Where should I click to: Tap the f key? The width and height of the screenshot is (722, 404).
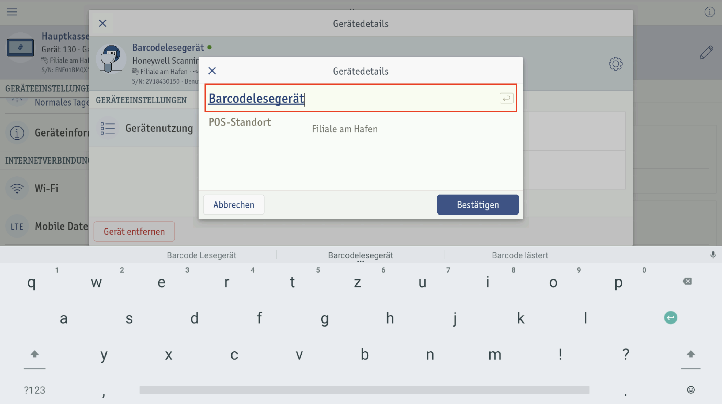point(259,318)
